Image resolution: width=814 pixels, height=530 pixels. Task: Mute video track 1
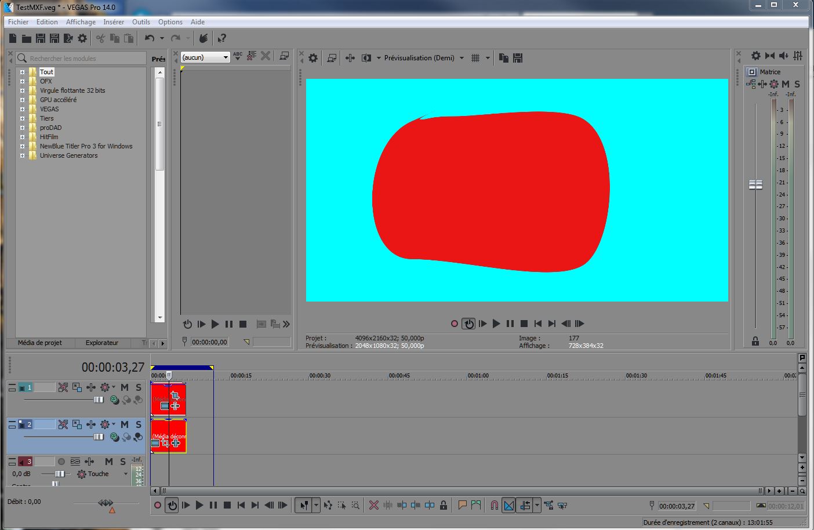tap(125, 387)
